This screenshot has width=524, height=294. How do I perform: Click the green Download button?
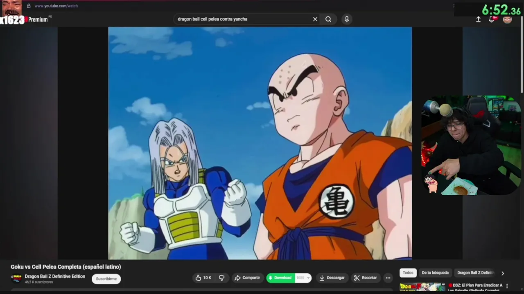pos(280,278)
